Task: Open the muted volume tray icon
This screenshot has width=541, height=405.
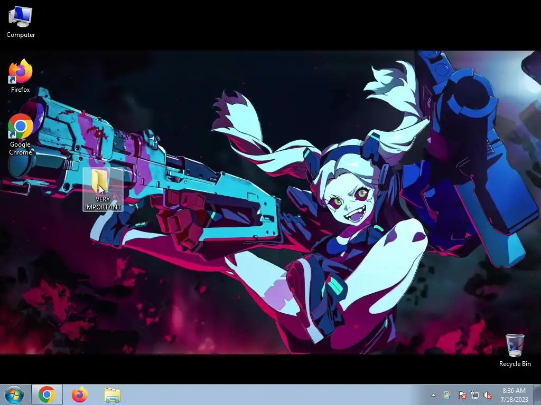Action: (488, 395)
